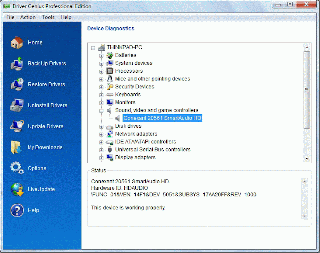Open Restore Drivers section
This screenshot has height=253, width=320.
[46, 84]
